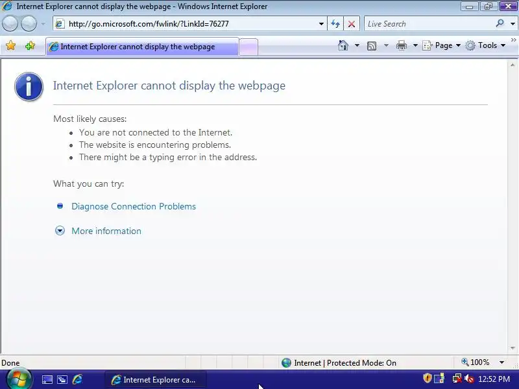The height and width of the screenshot is (389, 519).
Task: Expand the More information section
Action: [106, 231]
